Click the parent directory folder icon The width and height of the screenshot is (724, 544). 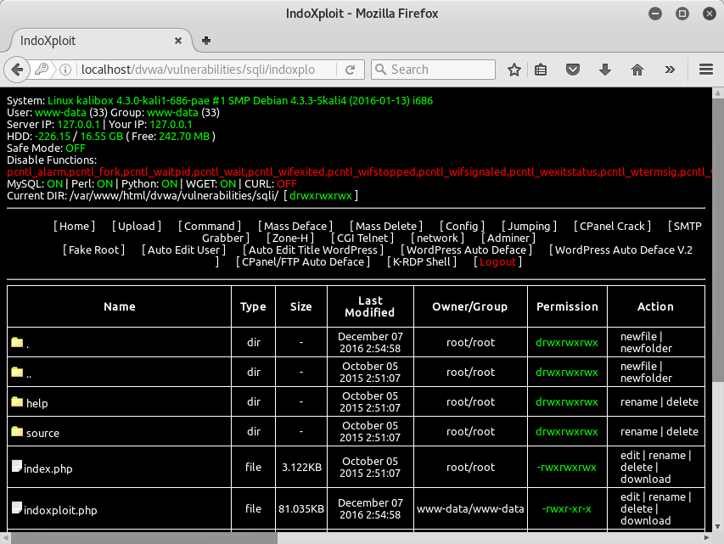coord(17,372)
